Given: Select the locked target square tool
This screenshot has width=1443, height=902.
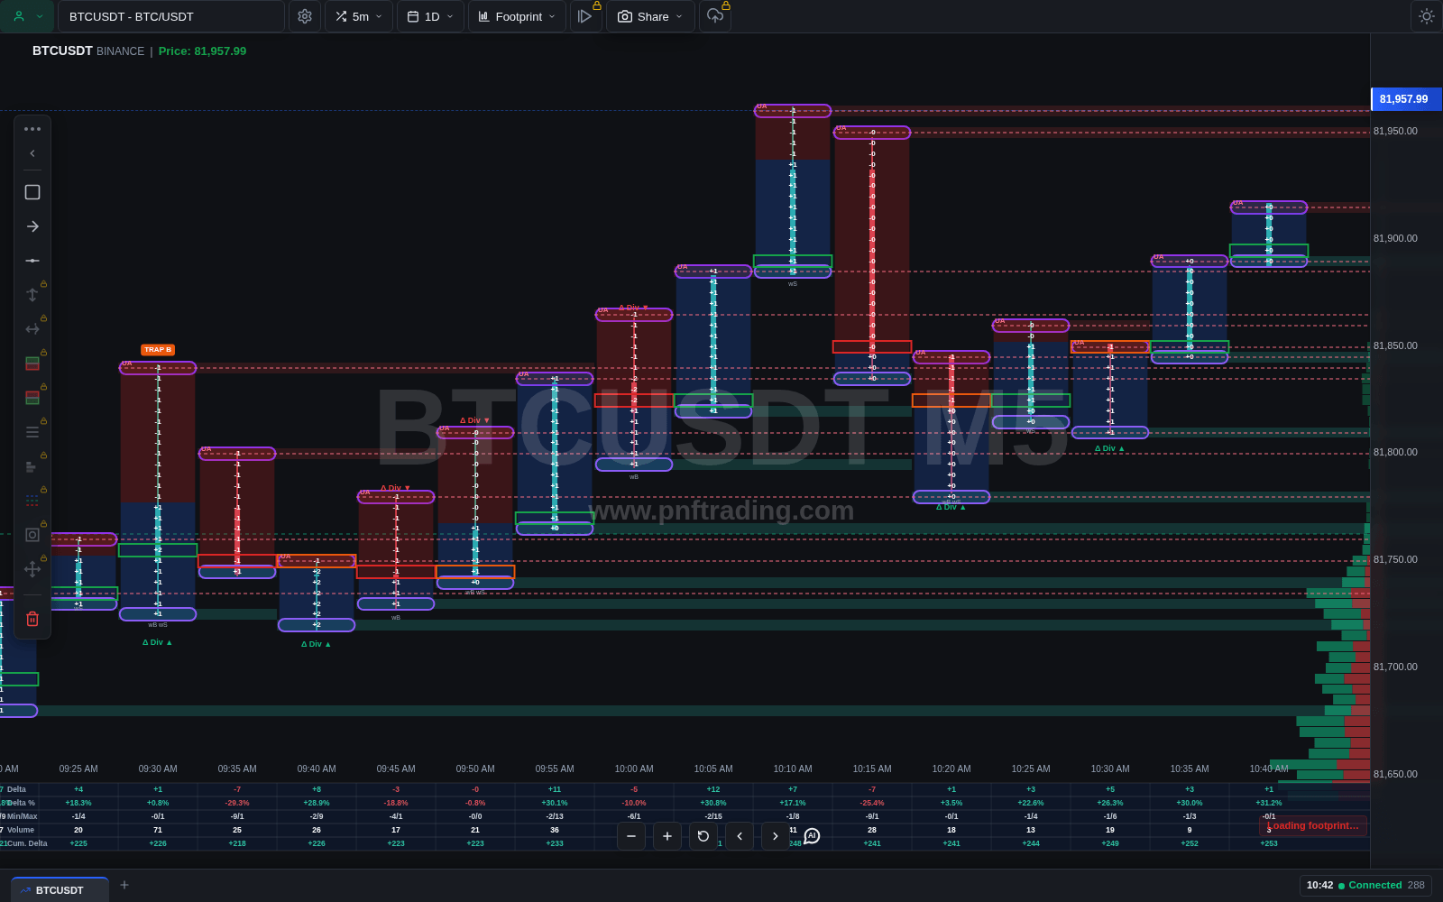Looking at the screenshot, I should [32, 535].
